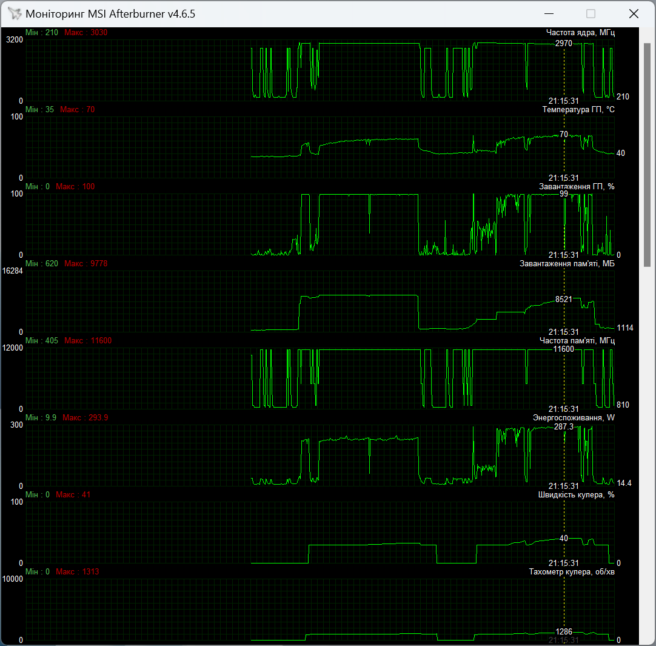Click current memory usage value 1114
The width and height of the screenshot is (656, 646).
[625, 328]
